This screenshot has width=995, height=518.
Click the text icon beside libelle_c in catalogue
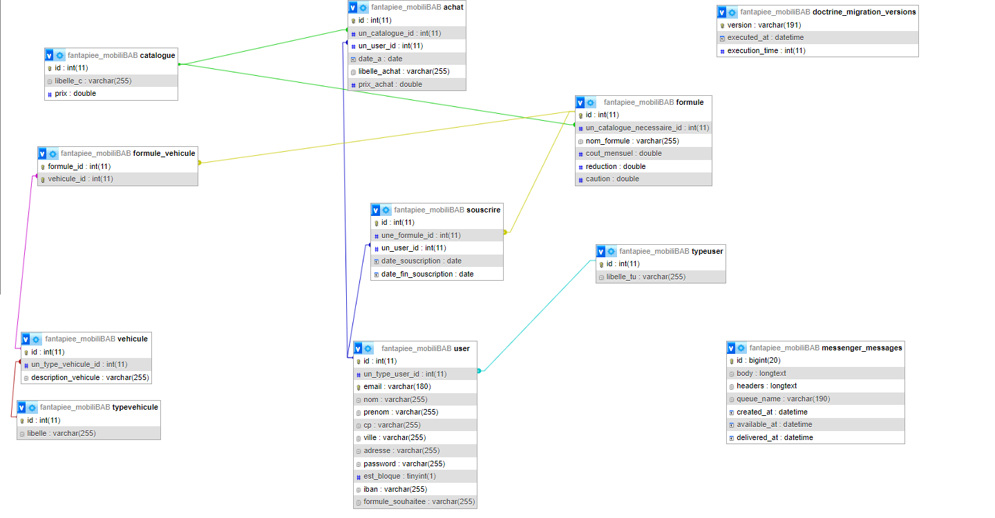click(50, 81)
